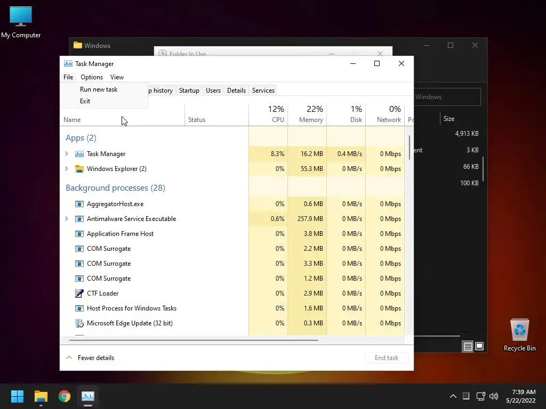Open File Explorer from the taskbar
The height and width of the screenshot is (409, 546).
(41, 396)
